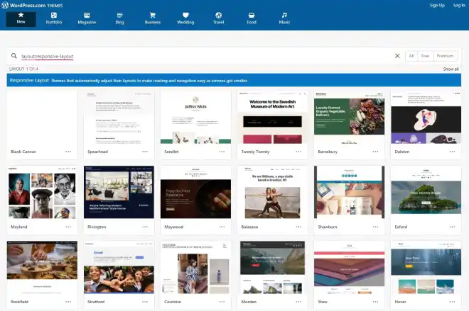Open more options for Barnsbury theme
The width and height of the screenshot is (469, 311).
[x=375, y=151]
